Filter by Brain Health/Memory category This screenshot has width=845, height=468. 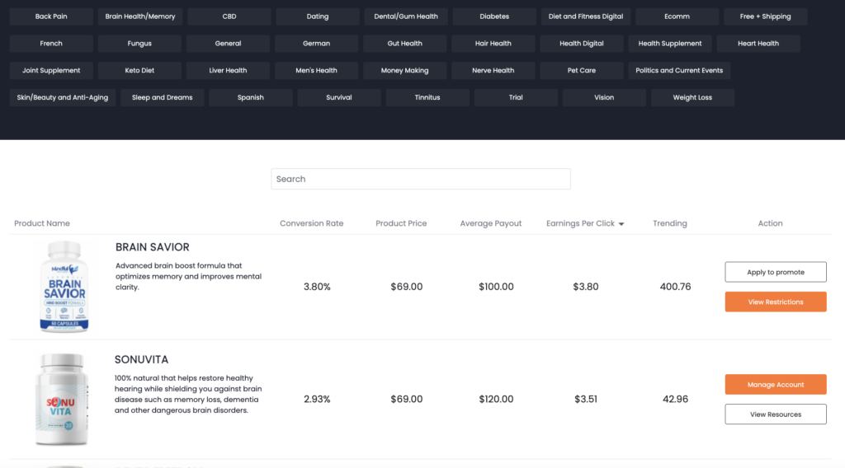coord(140,16)
